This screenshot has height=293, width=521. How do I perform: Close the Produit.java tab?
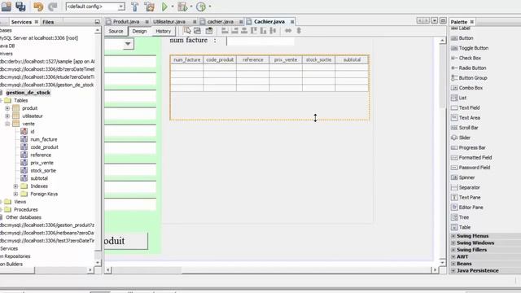147,22
